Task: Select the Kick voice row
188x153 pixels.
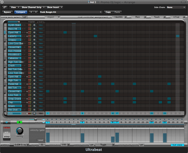Action: [26, 114]
